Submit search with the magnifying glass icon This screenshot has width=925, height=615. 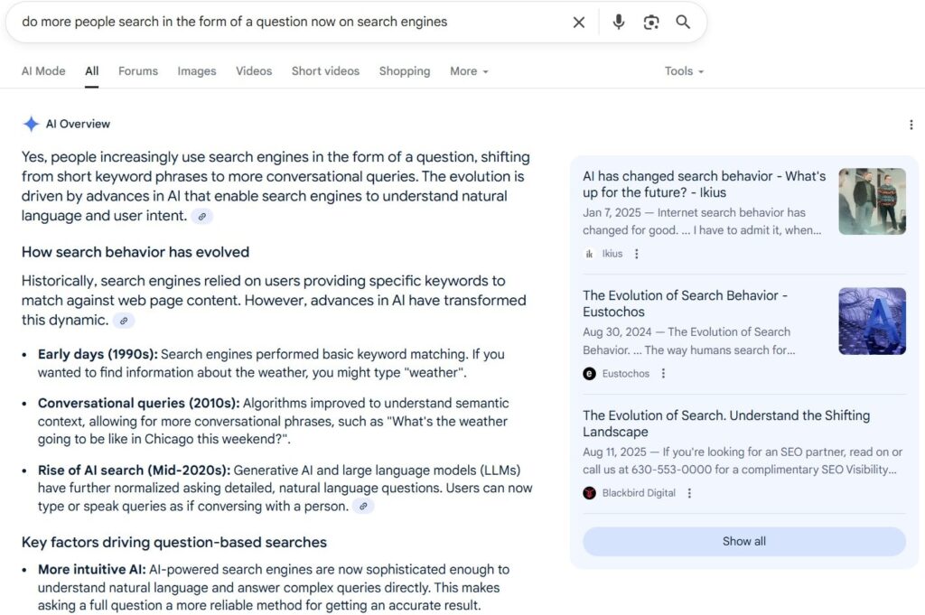pyautogui.click(x=683, y=23)
